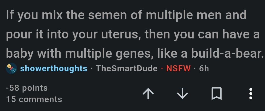The width and height of the screenshot is (265, 111).
Task: View TheSmartDude's user profile
Action: (x=127, y=68)
